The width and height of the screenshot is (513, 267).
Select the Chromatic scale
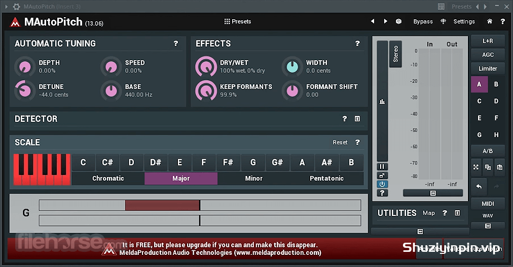[108, 179]
